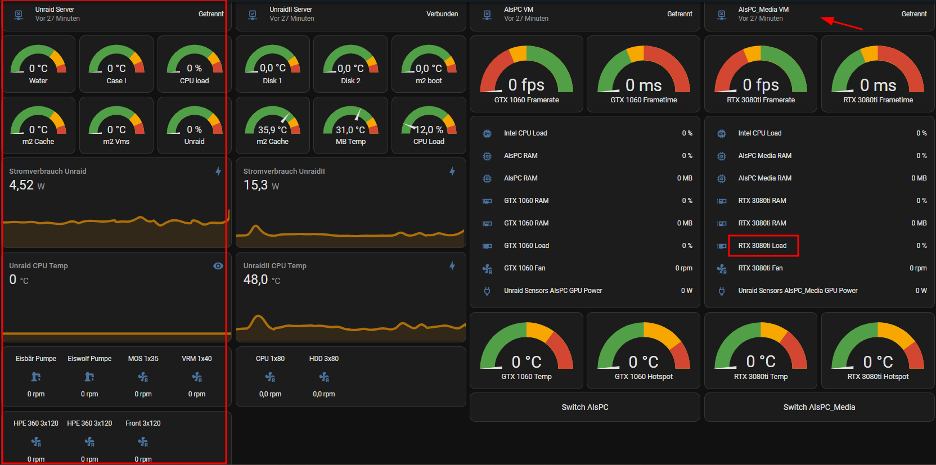Open the Unraid Server CPU load gauge

[194, 64]
